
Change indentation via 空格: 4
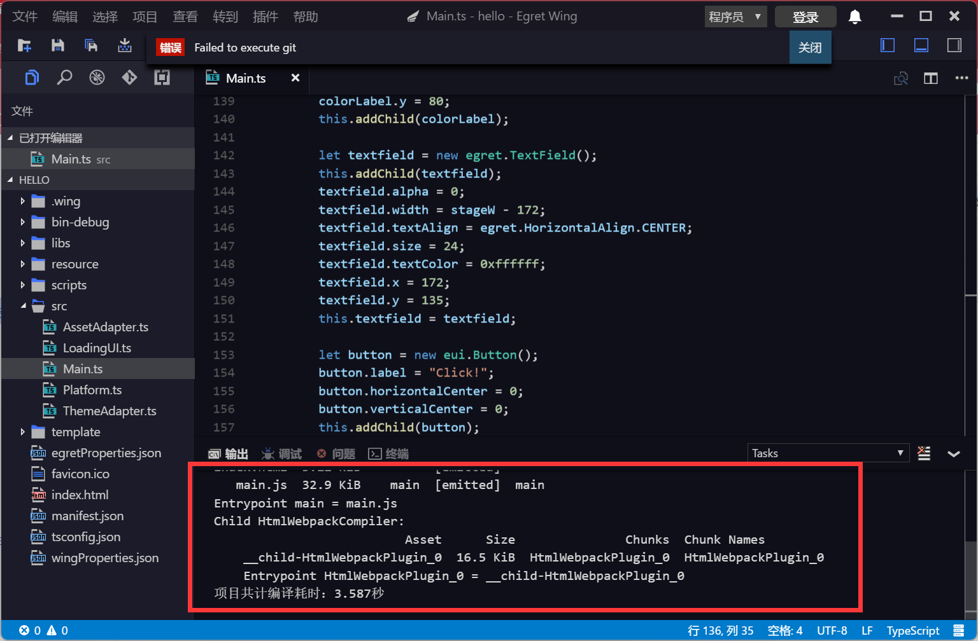[x=785, y=630]
